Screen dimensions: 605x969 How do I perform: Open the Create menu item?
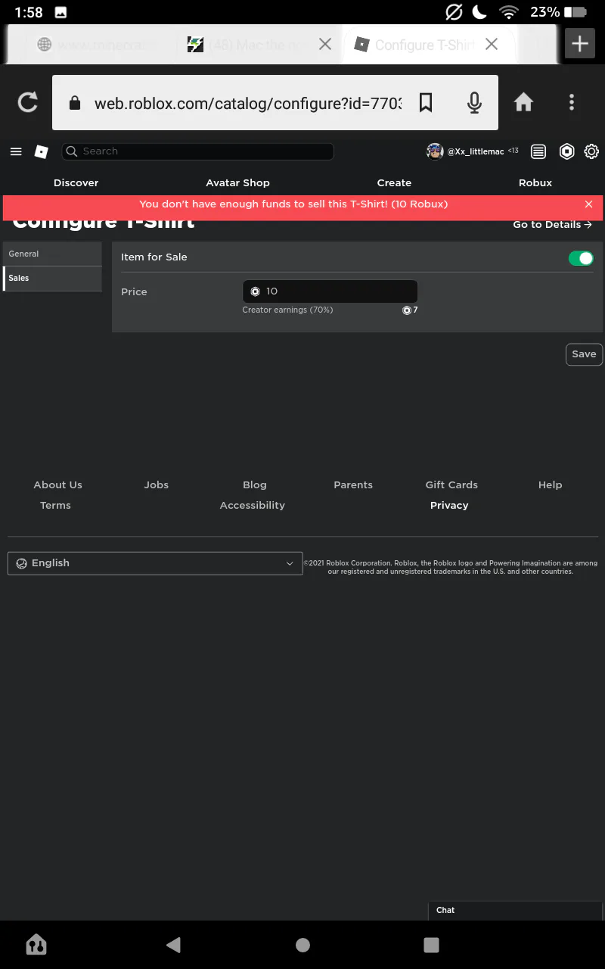394,182
